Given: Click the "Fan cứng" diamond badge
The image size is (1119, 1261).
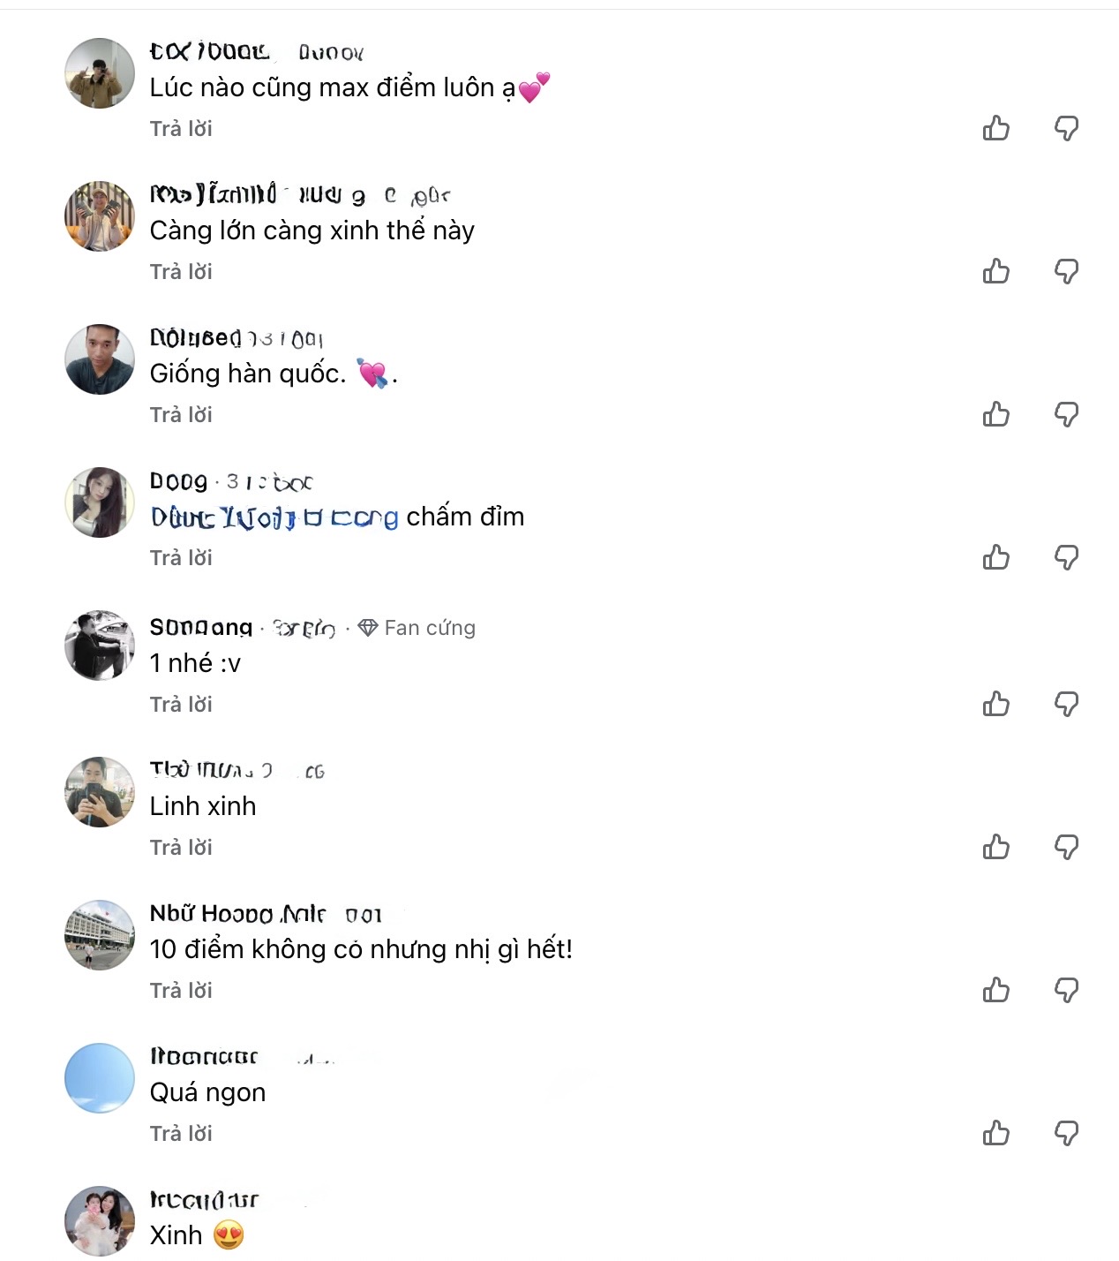Looking at the screenshot, I should [x=417, y=628].
